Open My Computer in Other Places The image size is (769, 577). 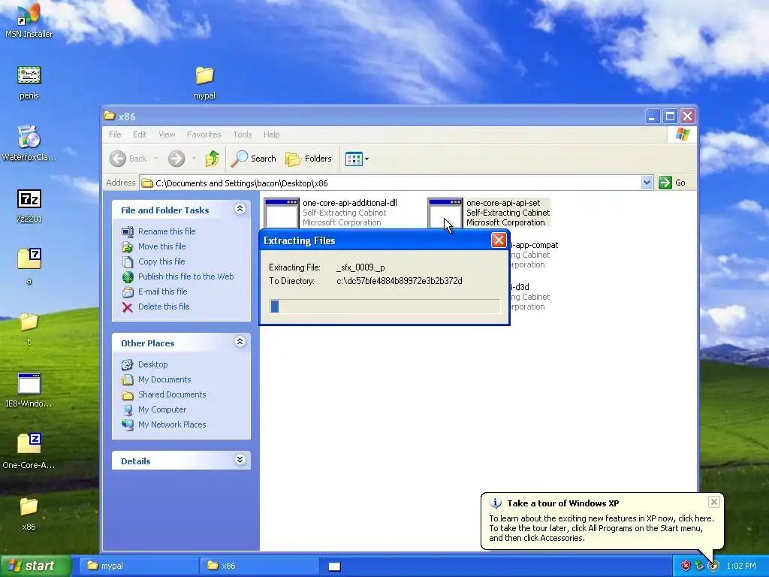coord(154,409)
